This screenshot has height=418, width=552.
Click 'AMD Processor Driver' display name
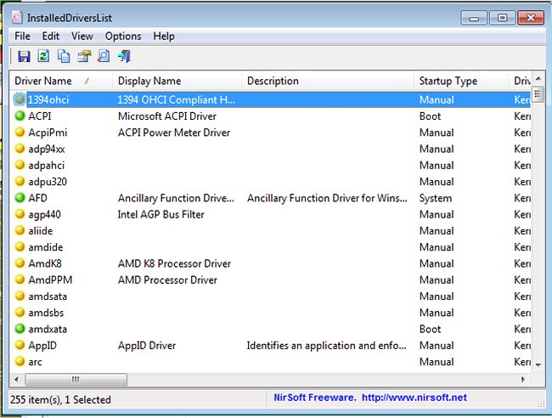[167, 280]
